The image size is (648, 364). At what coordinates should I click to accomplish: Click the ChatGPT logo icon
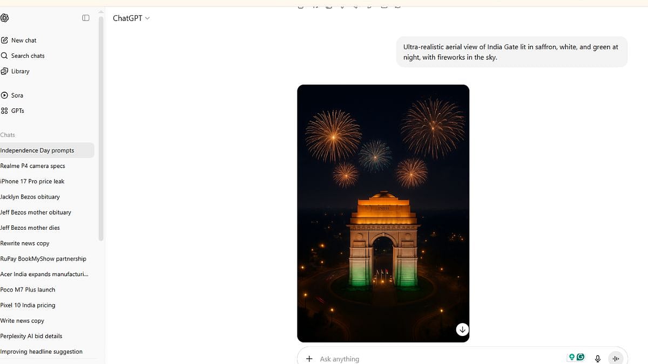click(x=5, y=18)
